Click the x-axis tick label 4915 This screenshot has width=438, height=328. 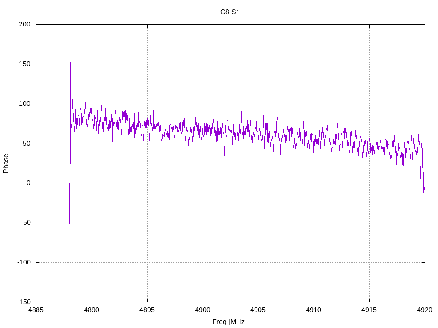[369, 310]
